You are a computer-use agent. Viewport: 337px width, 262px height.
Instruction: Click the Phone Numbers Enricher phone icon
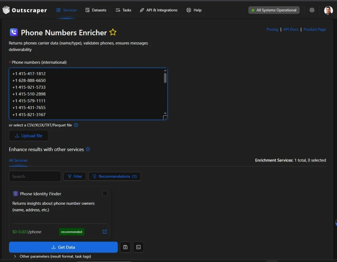pos(14,33)
